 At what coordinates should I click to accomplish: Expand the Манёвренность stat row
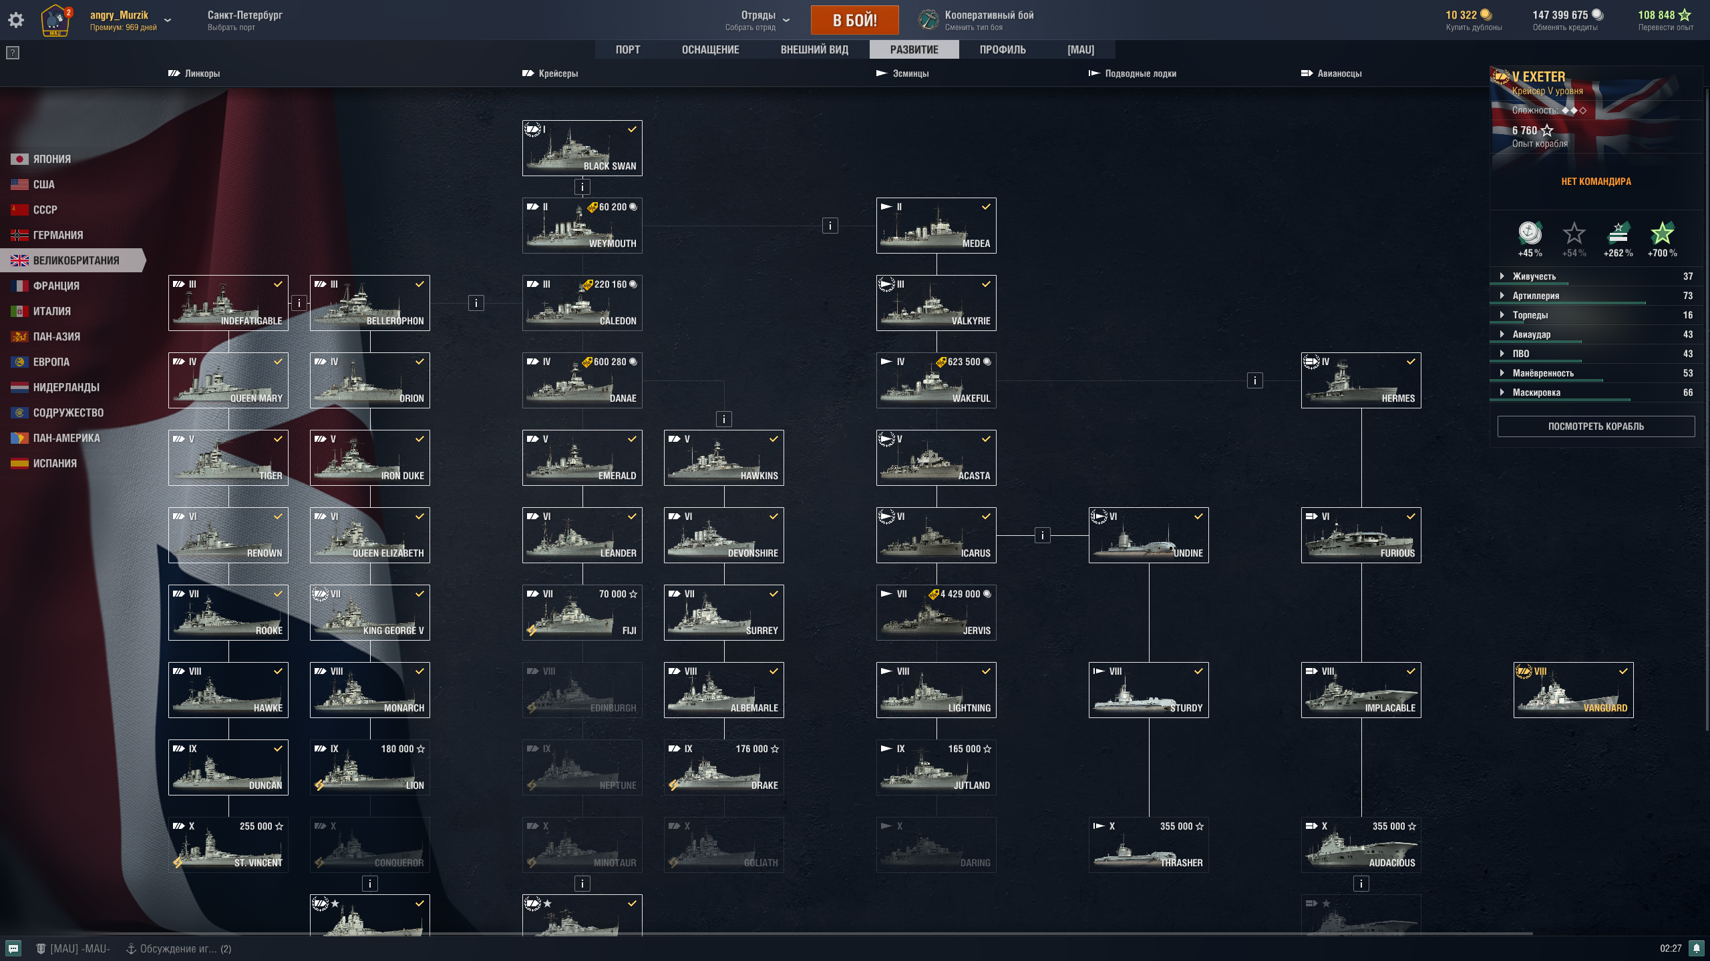click(x=1596, y=373)
